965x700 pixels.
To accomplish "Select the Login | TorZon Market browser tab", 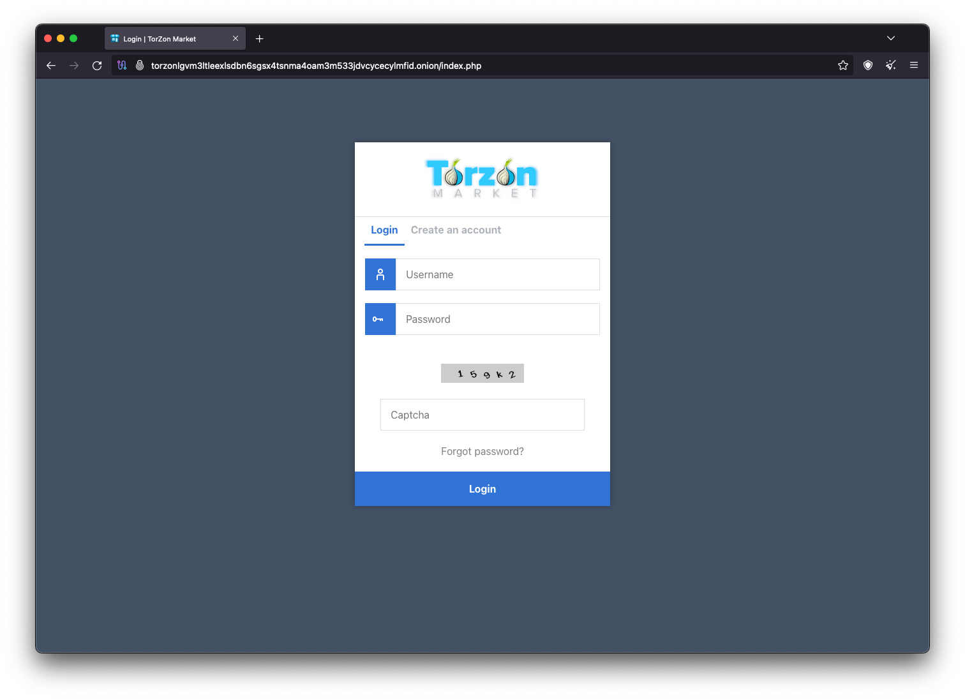I will point(175,39).
